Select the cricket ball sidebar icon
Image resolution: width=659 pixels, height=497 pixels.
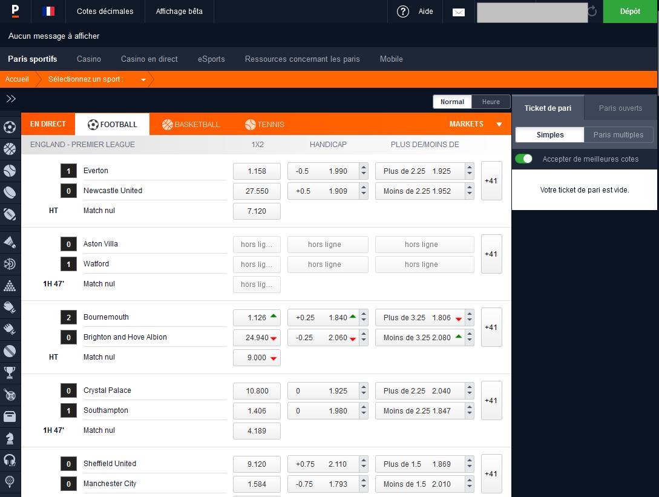(10, 351)
